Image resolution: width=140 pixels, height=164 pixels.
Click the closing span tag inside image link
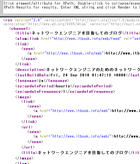(35, 116)
